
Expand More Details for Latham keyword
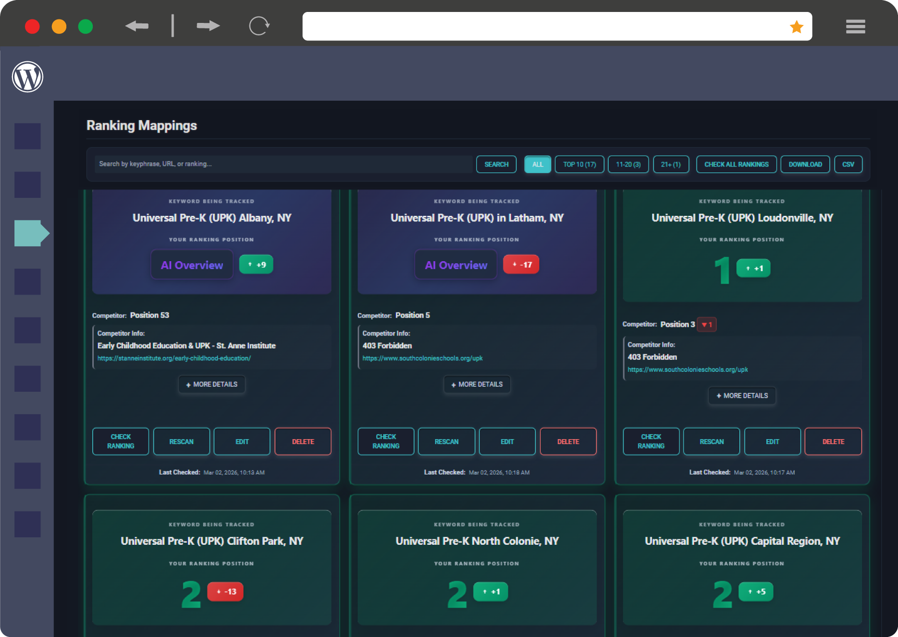[x=477, y=384]
